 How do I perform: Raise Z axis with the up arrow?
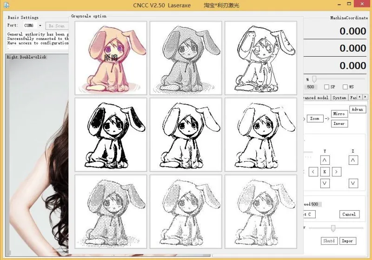(x=353, y=160)
